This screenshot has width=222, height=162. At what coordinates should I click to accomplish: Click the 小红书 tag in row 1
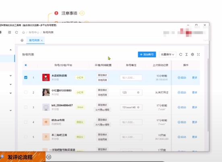(80, 78)
